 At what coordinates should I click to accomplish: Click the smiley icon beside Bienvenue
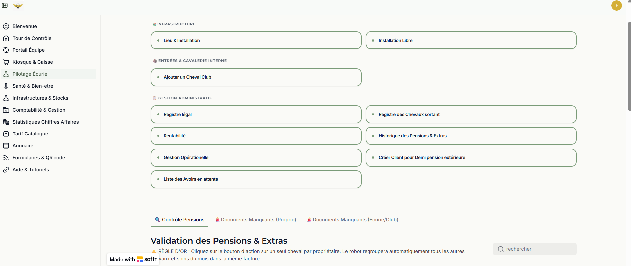tap(6, 26)
